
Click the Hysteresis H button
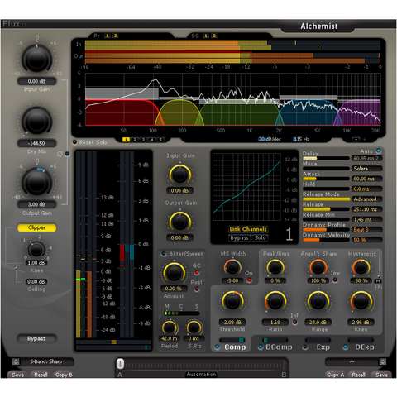click(x=378, y=281)
